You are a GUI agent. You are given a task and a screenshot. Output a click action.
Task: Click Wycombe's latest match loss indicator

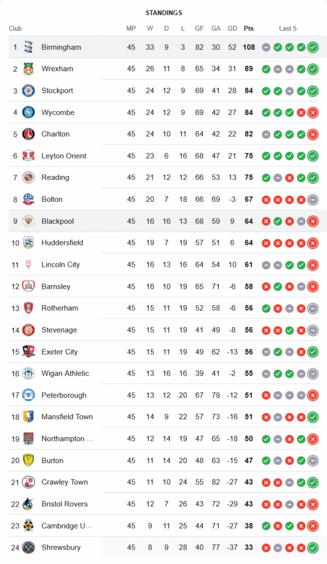click(313, 113)
